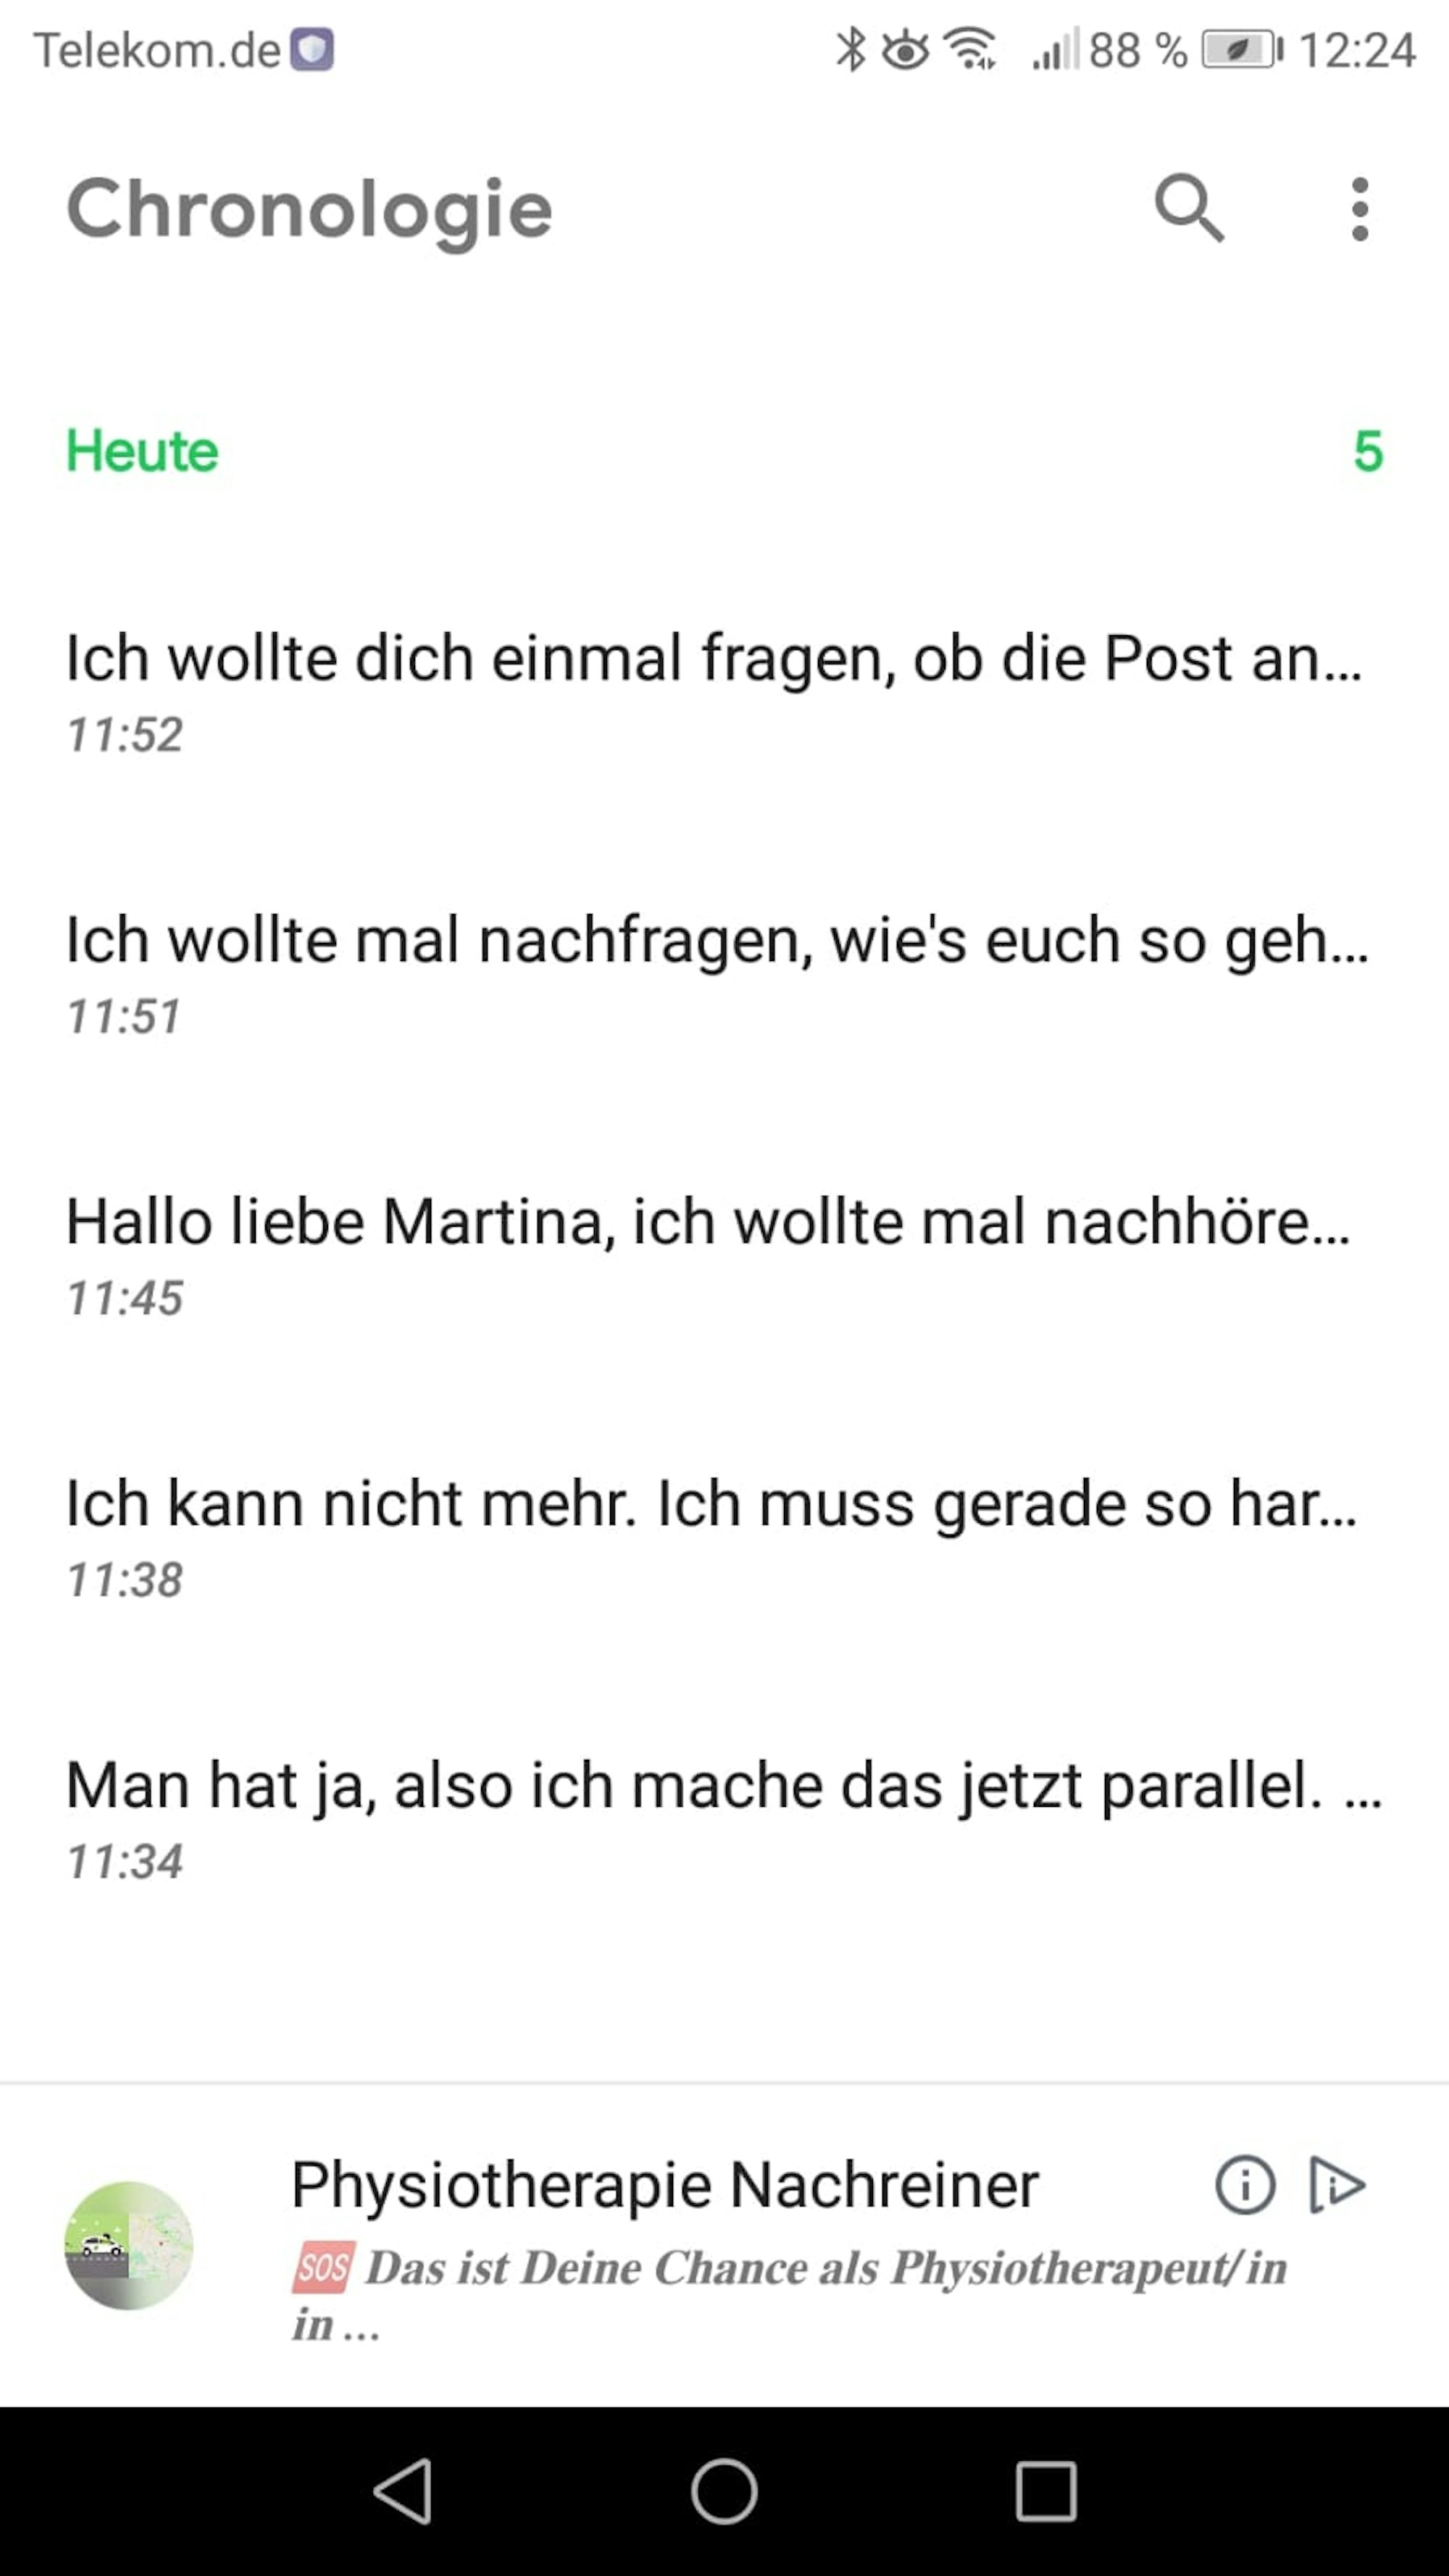Select the Heute section header
The height and width of the screenshot is (2576, 1449).
point(141,450)
